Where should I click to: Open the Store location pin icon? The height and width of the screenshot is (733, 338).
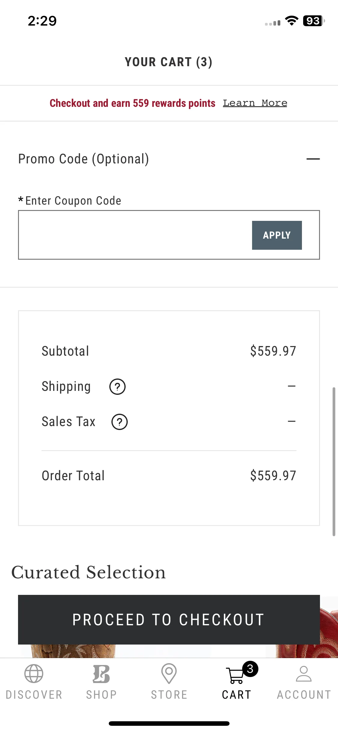pyautogui.click(x=169, y=673)
